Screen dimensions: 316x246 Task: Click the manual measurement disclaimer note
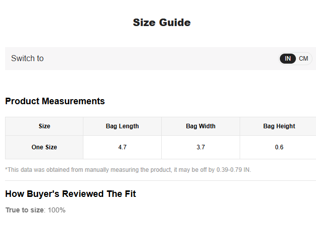(128, 170)
